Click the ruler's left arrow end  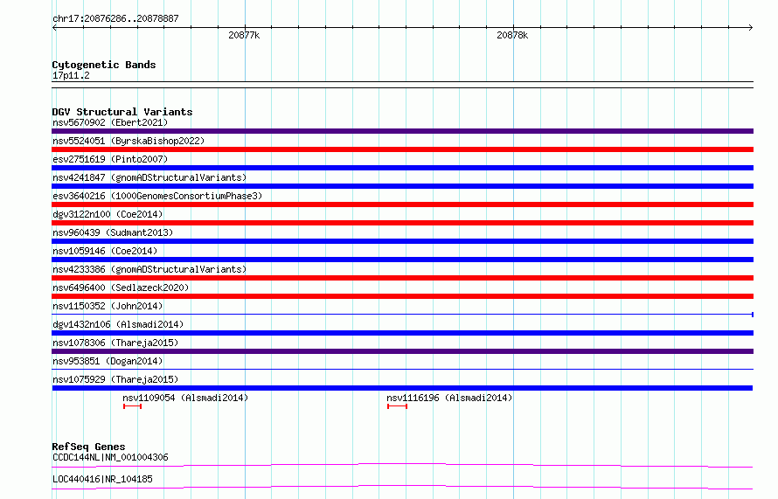coord(54,27)
